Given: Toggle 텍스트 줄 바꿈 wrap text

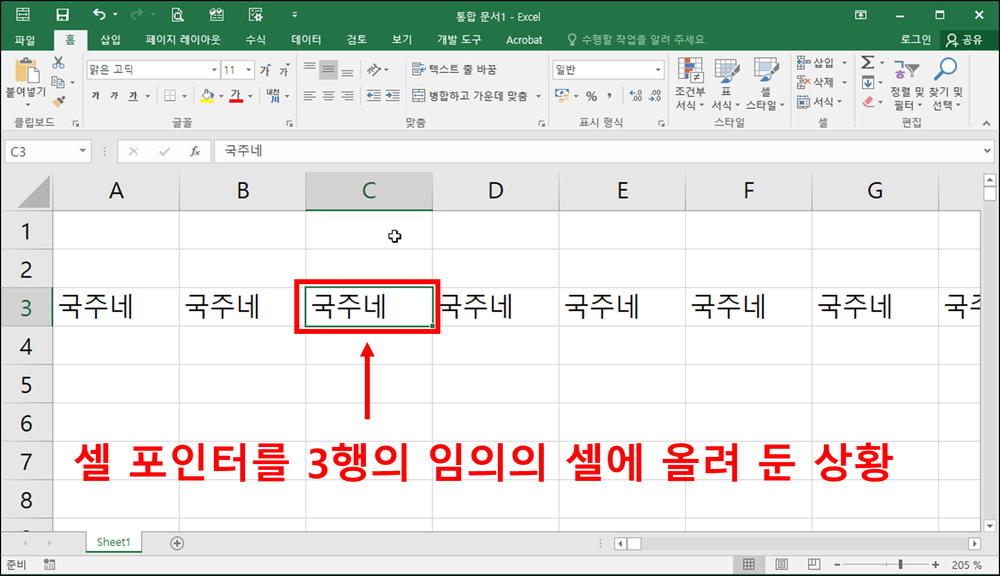Looking at the screenshot, I should tap(454, 69).
